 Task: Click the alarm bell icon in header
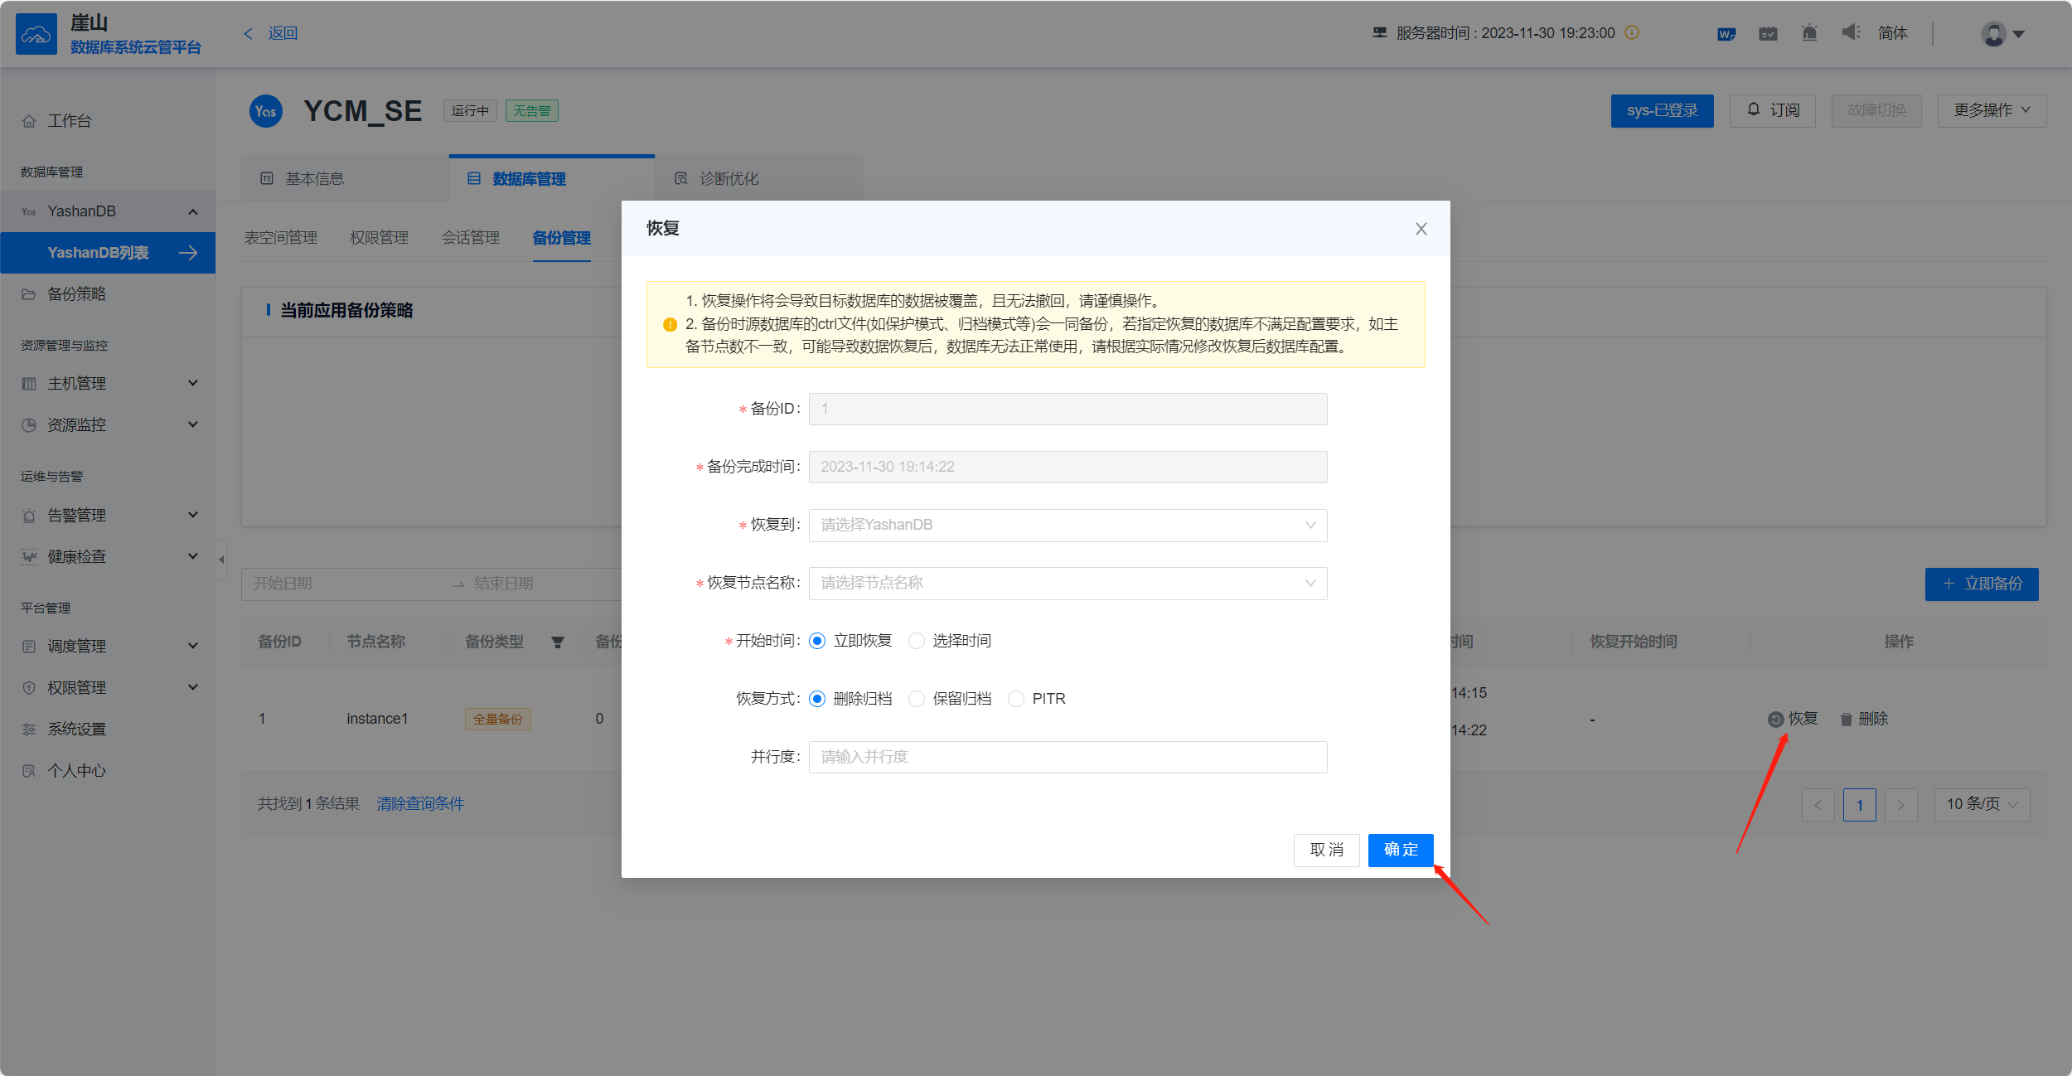click(1809, 33)
